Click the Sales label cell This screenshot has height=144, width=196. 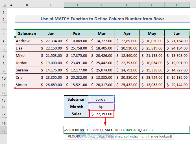coord(77,114)
